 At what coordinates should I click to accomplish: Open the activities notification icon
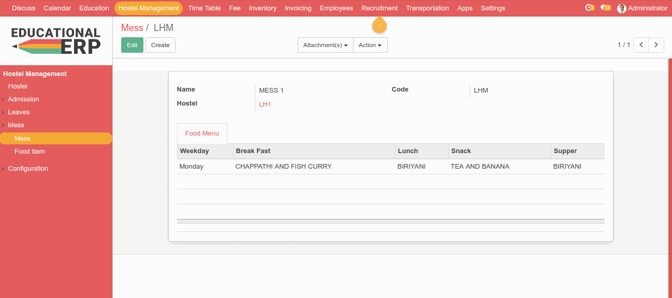[589, 8]
